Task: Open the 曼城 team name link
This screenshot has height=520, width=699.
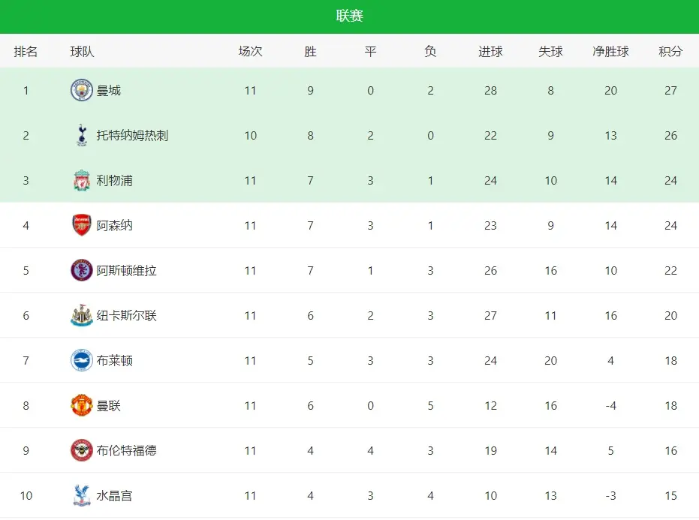Action: [x=109, y=91]
